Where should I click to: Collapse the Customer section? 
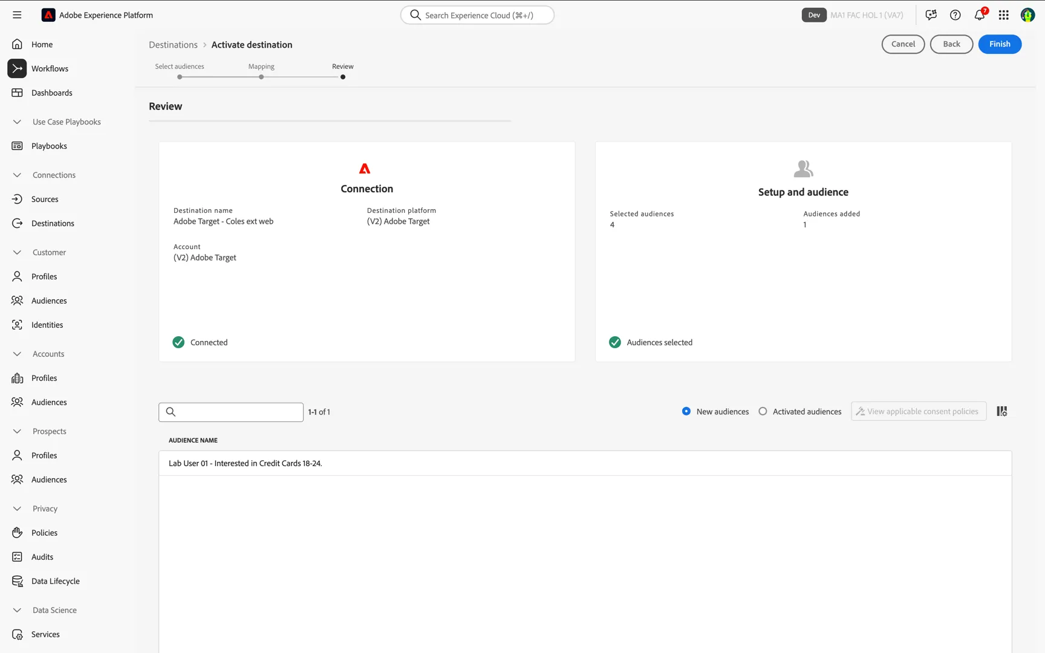coord(17,252)
